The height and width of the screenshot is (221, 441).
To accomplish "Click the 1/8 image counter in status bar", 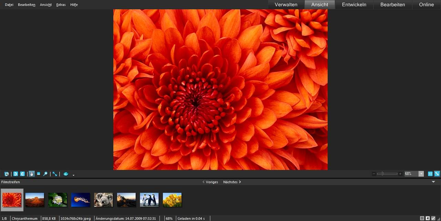I will coord(4,219).
